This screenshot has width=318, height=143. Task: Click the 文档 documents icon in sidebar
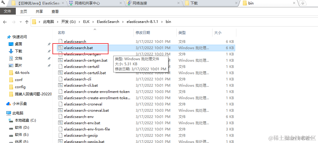coord(11,58)
